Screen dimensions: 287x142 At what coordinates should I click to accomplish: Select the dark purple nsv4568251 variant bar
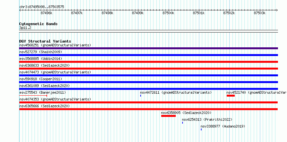click(148, 48)
